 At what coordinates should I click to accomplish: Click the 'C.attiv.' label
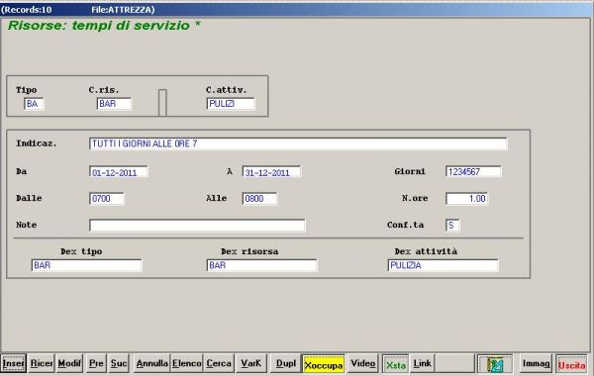226,90
